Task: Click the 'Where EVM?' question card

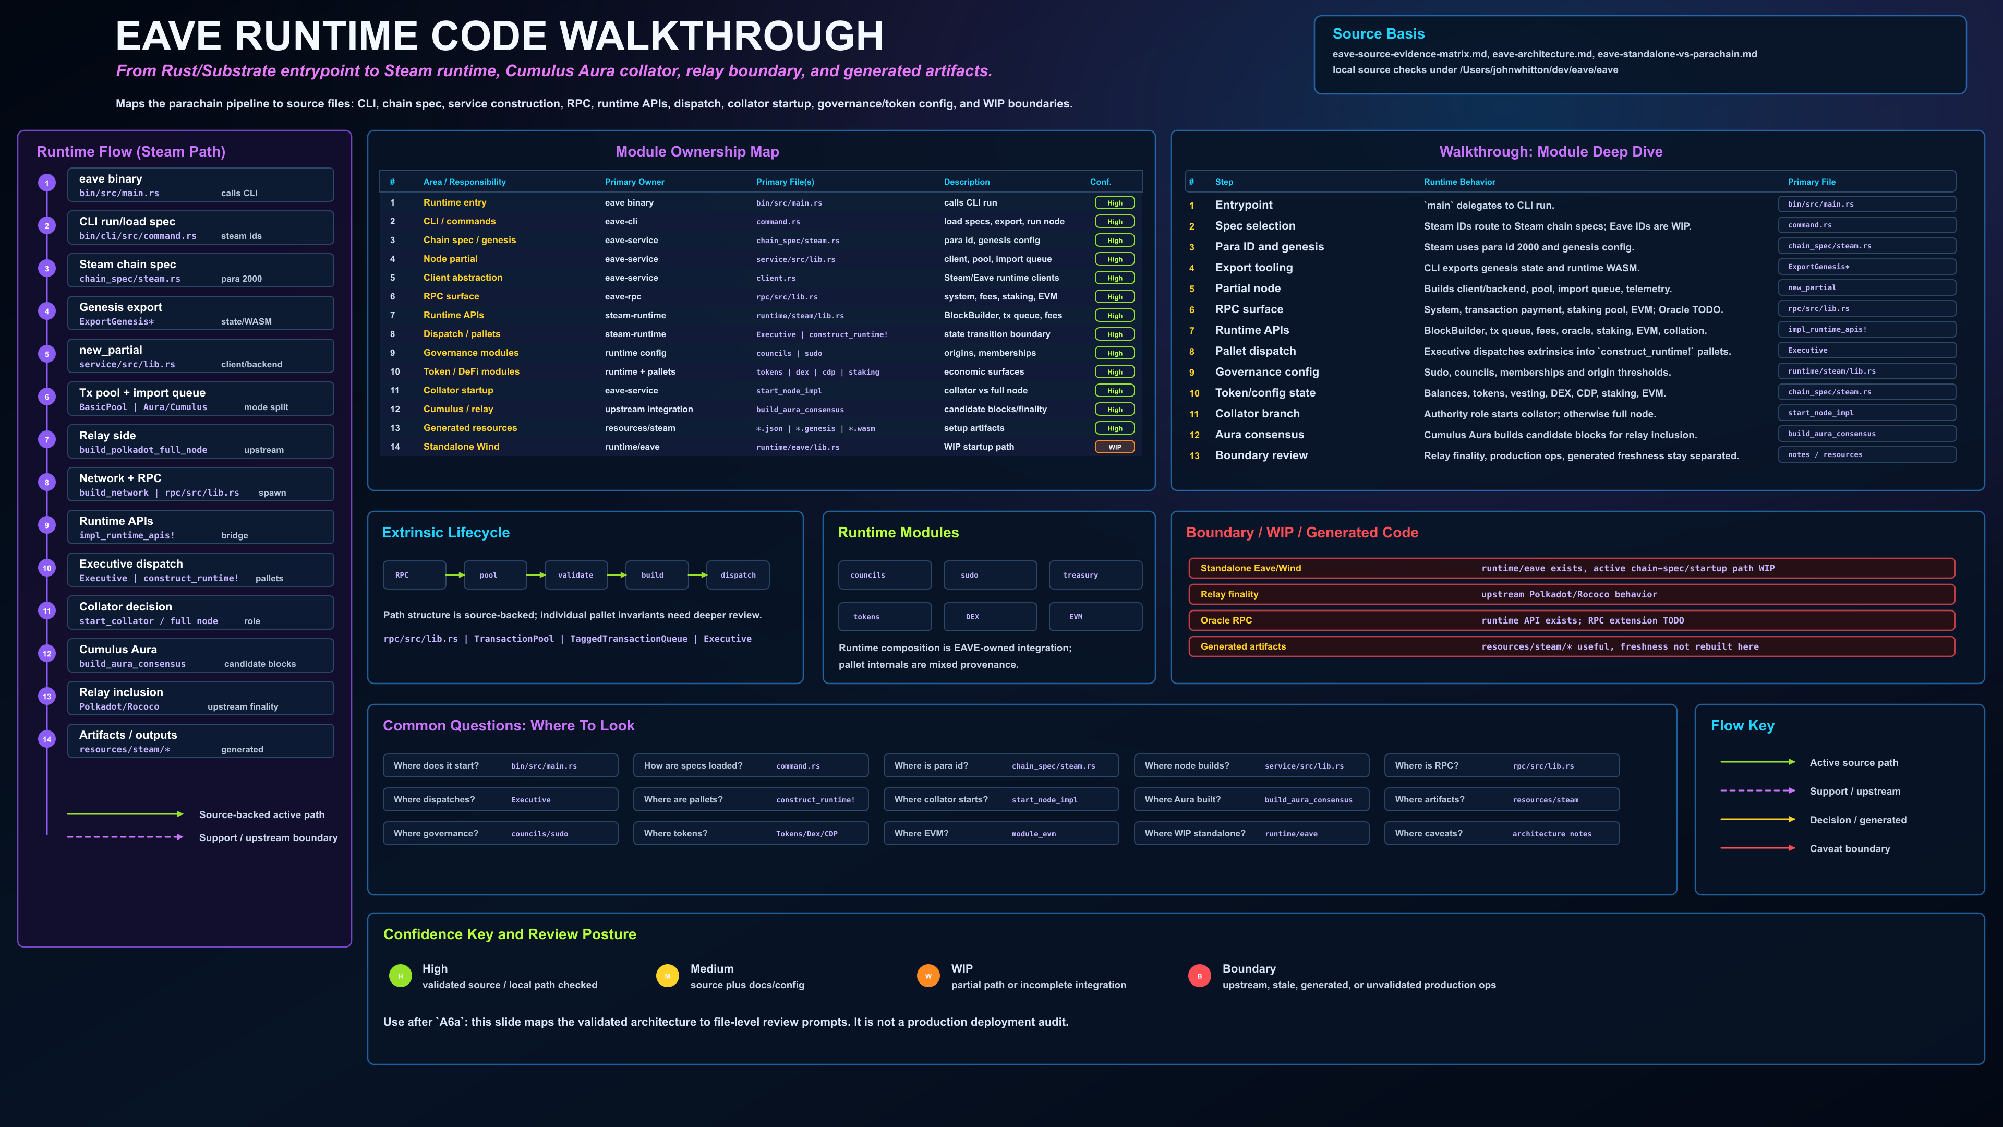Action: pos(1001,834)
